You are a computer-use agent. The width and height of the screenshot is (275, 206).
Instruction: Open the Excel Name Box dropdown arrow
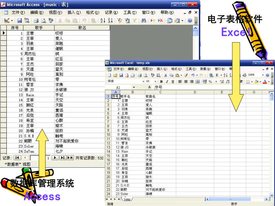click(x=134, y=88)
